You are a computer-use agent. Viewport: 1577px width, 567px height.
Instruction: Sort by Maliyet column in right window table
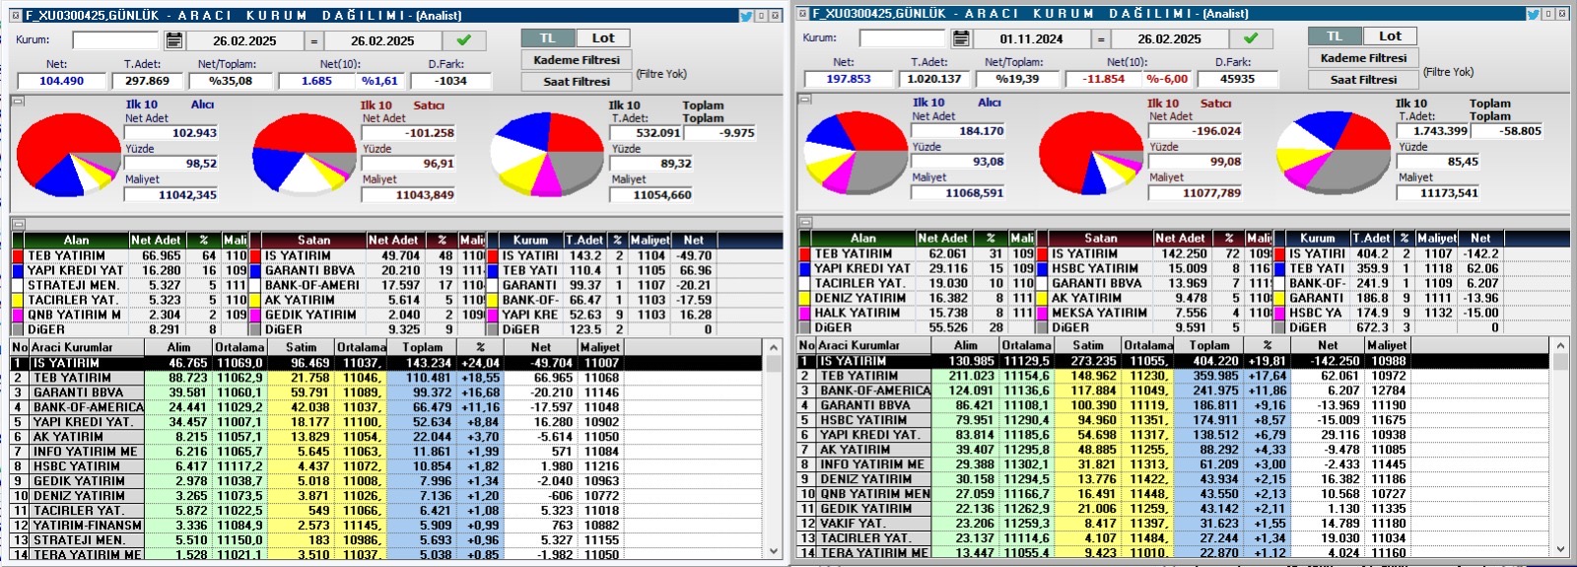1387,345
